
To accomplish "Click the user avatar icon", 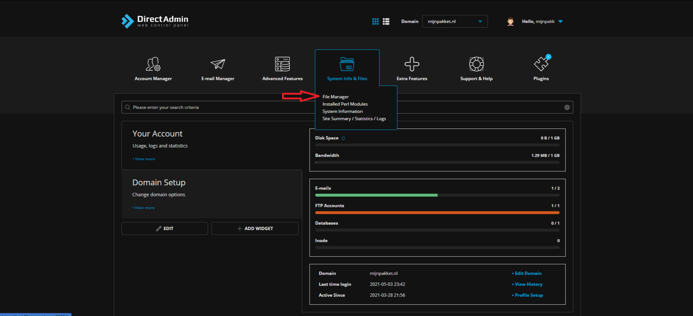I will [x=511, y=22].
